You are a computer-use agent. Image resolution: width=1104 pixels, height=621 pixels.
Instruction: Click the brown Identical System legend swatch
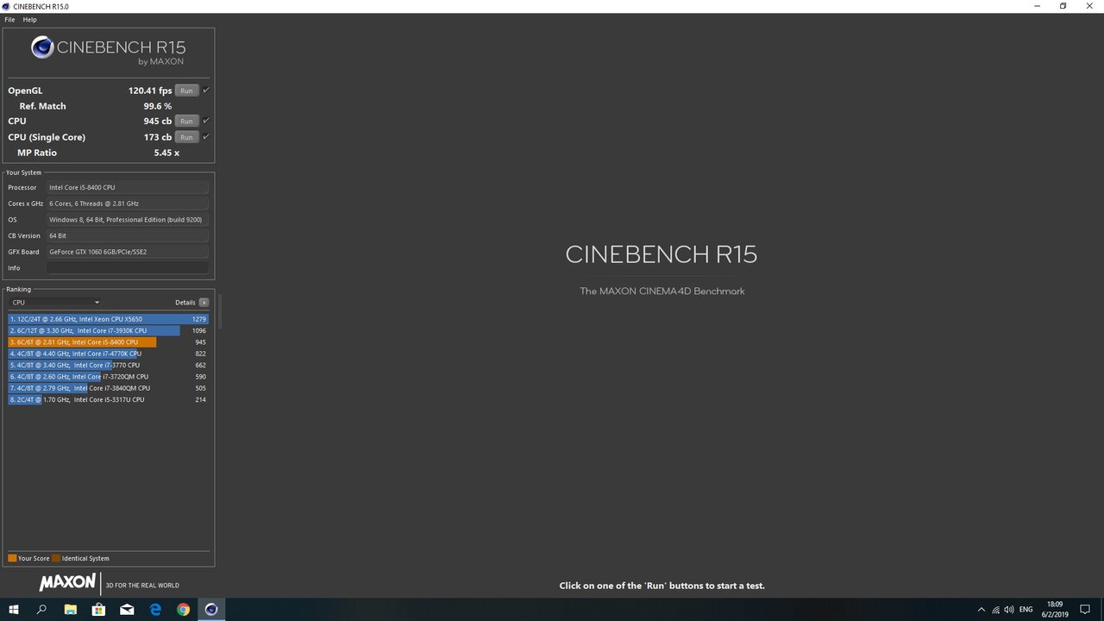pos(56,558)
